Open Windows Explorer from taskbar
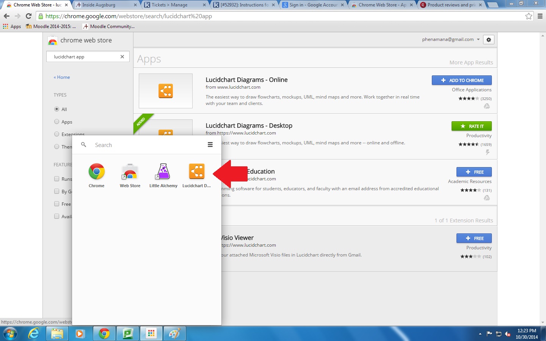Viewport: 546px width, 341px height. click(x=57, y=334)
